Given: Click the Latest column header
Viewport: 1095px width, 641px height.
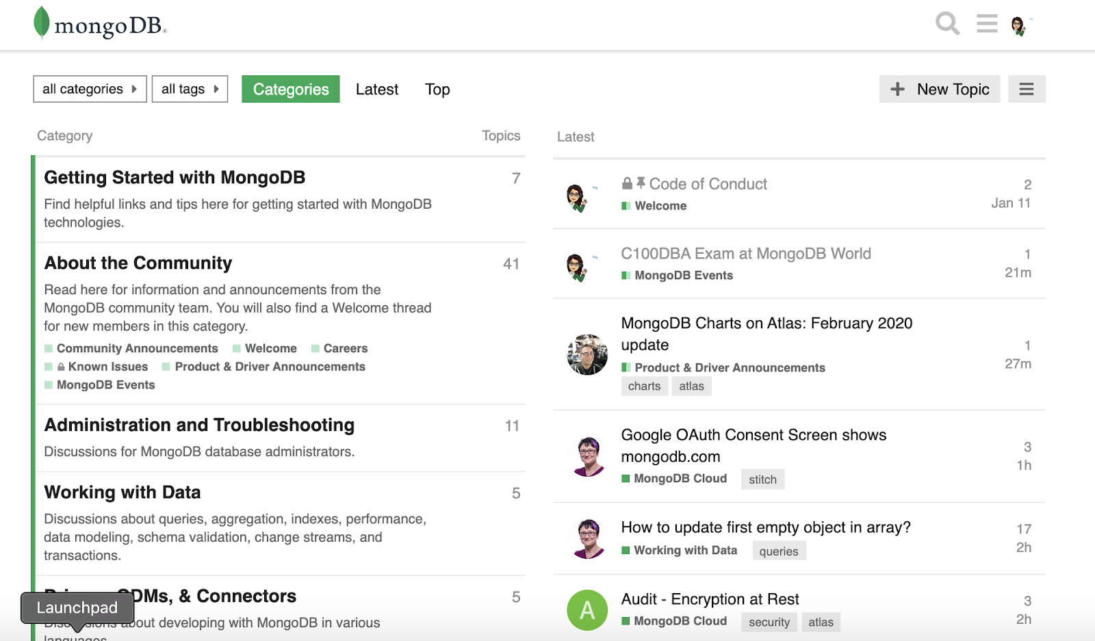Looking at the screenshot, I should pos(576,137).
